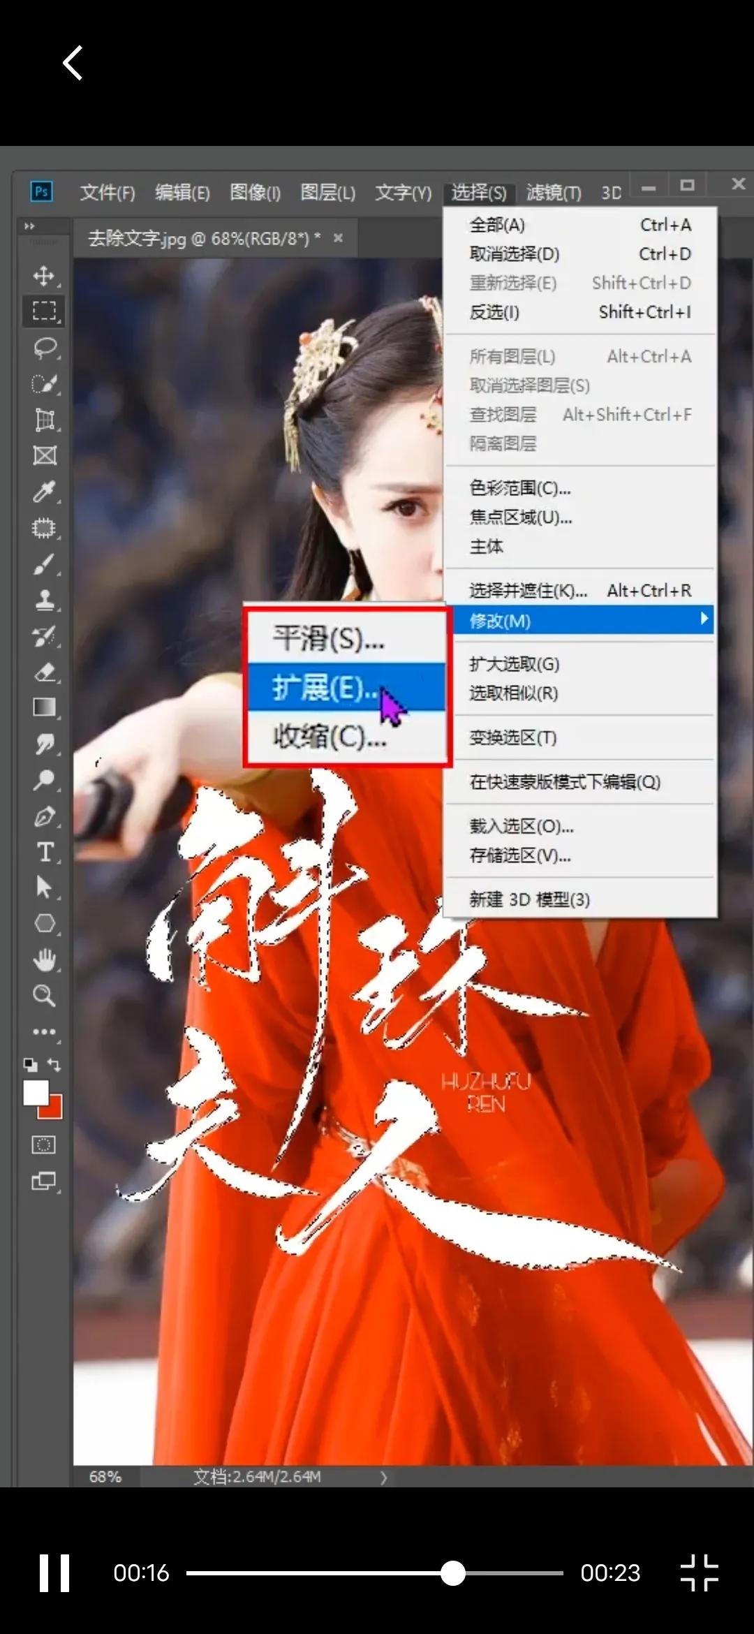754x1634 pixels.
Task: Select the Brush tool
Action: click(45, 564)
